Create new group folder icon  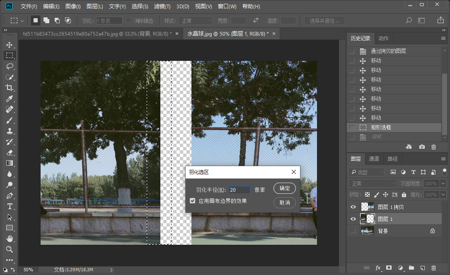coord(411,268)
